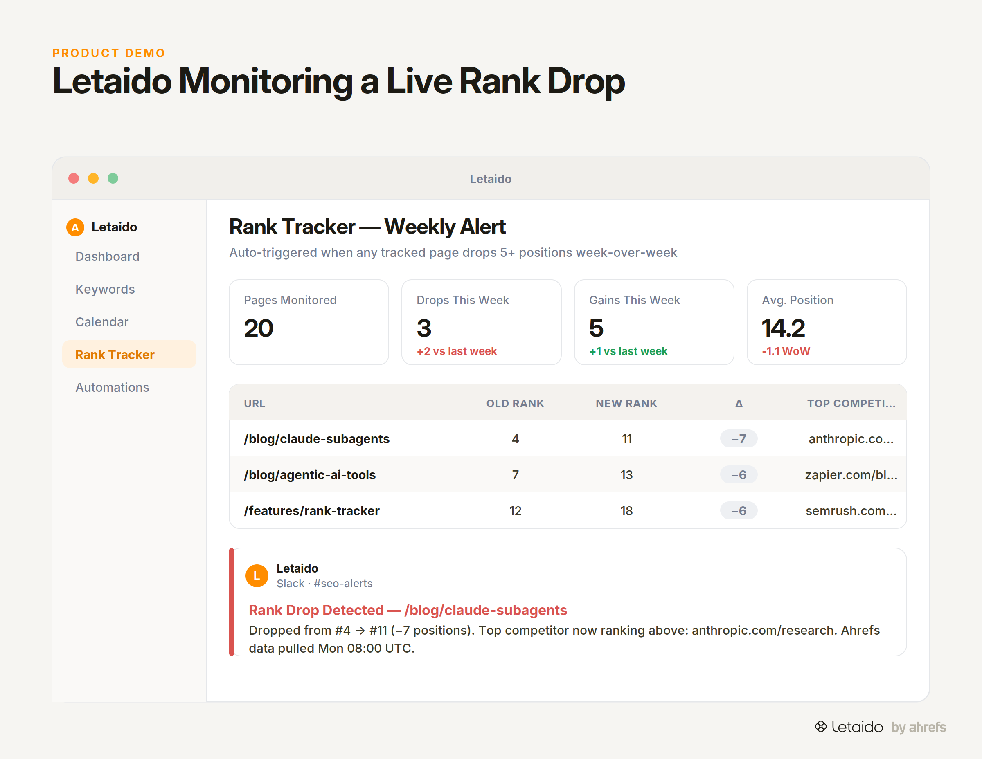Sort by the NEW RANK column header
This screenshot has height=759, width=982.
pos(626,404)
